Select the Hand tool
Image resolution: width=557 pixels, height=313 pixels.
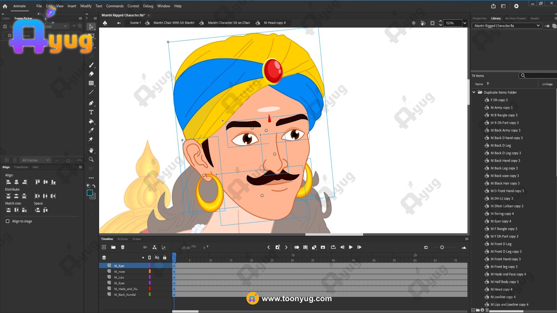click(x=91, y=150)
